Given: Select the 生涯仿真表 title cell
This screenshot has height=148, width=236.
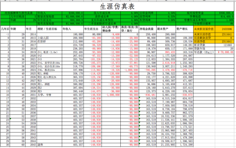Looking at the screenshot, I should [x=117, y=6].
